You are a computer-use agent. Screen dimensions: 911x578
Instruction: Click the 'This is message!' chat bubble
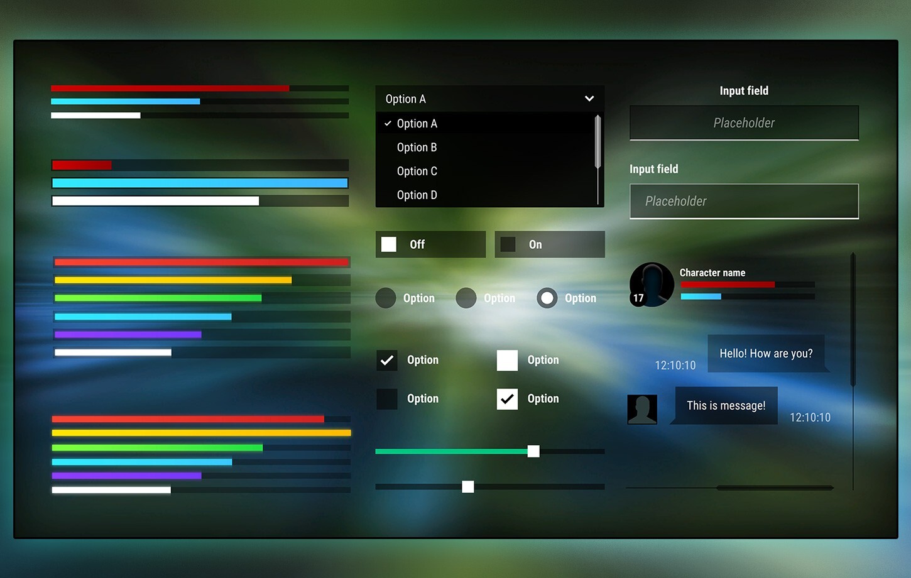726,405
